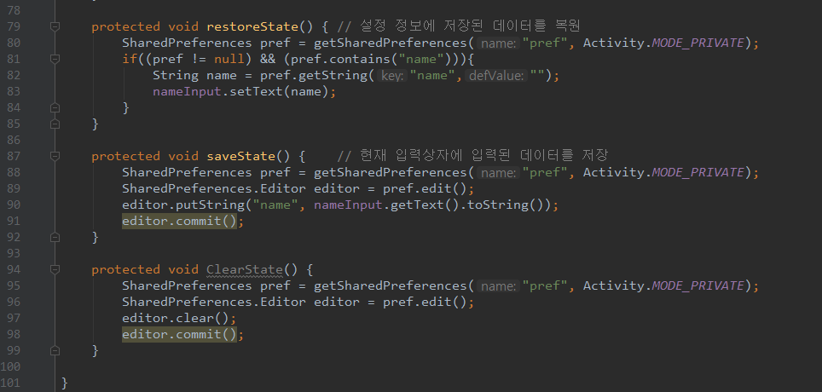Collapse the ClearState method fold marker
Viewport: 822px width, 392px height.
(x=55, y=269)
